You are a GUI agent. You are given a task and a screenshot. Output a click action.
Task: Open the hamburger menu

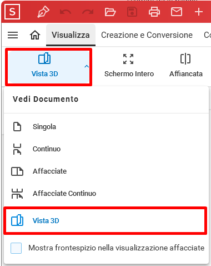pyautogui.click(x=13, y=35)
